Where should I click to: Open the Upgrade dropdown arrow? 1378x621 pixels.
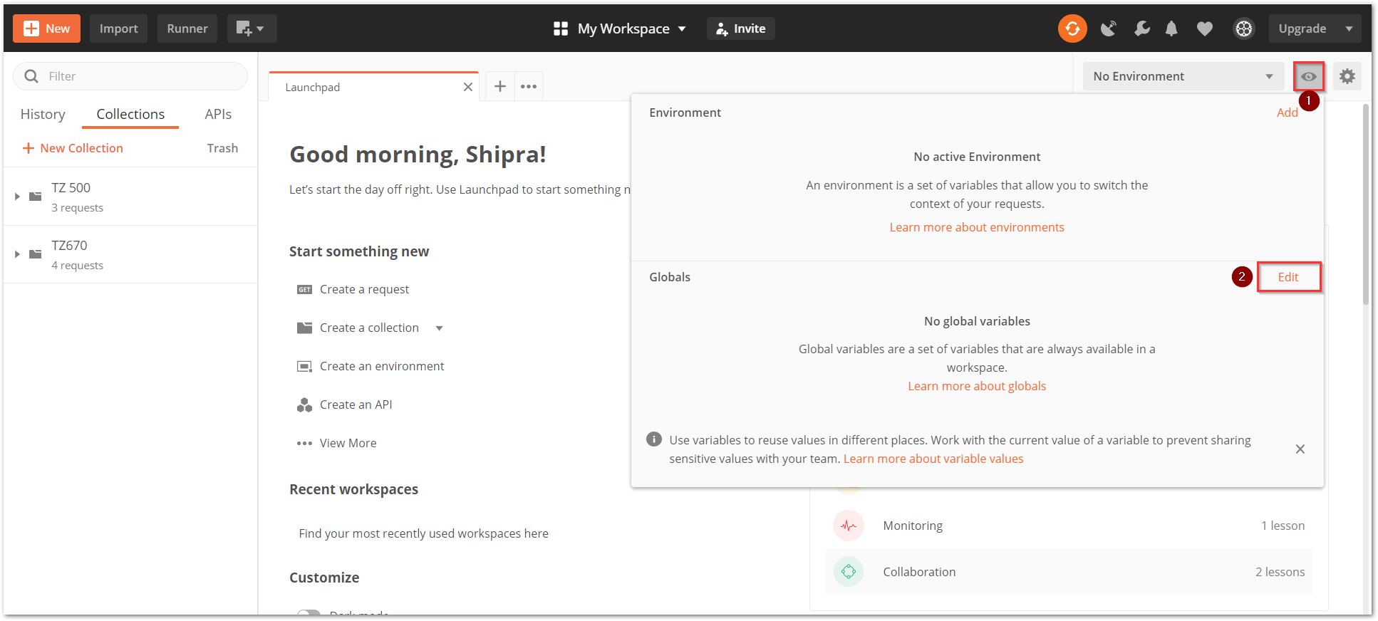click(1349, 28)
